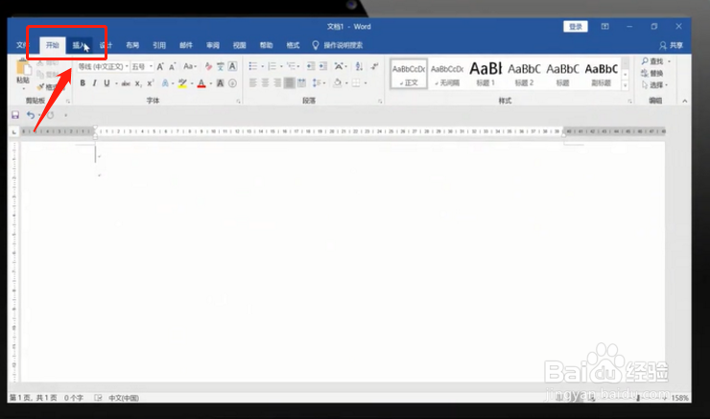
Task: Click the Save icon in quick access toolbar
Action: (15, 115)
